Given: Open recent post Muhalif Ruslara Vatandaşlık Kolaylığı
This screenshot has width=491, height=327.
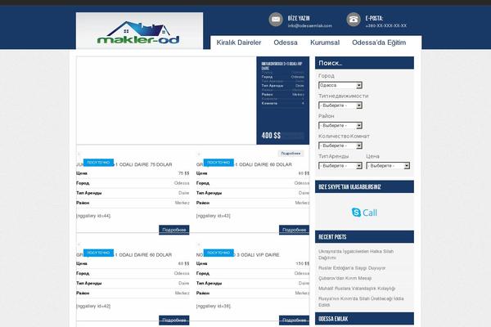Looking at the screenshot, I should (x=357, y=289).
